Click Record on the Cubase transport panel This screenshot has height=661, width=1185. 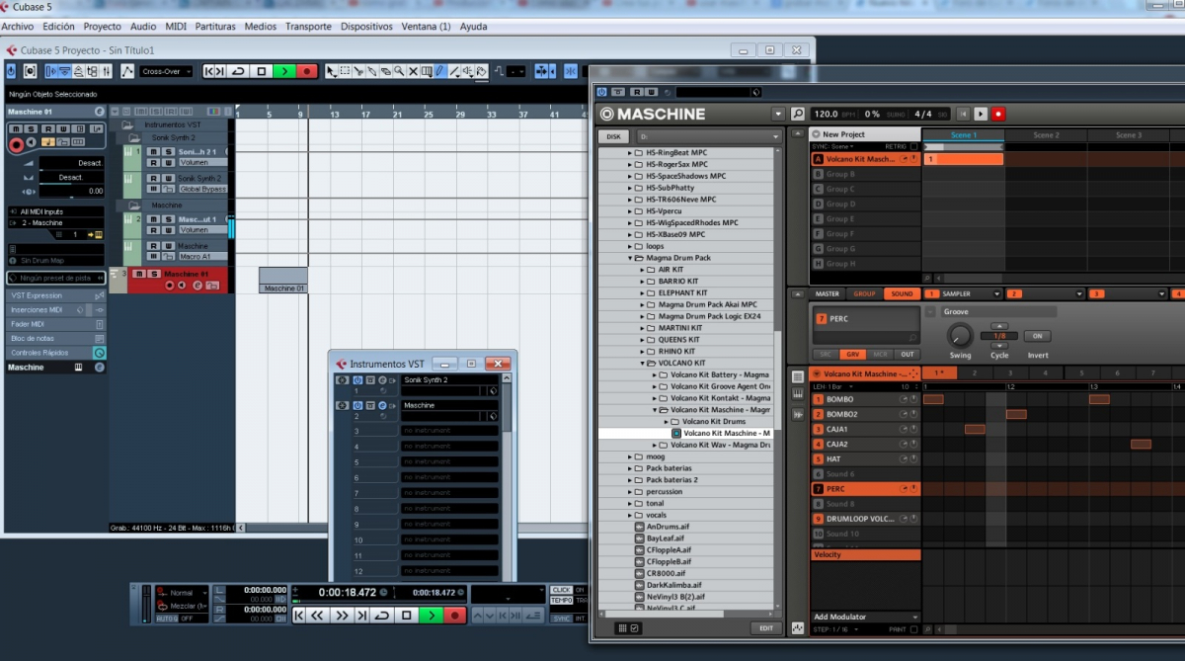[454, 615]
